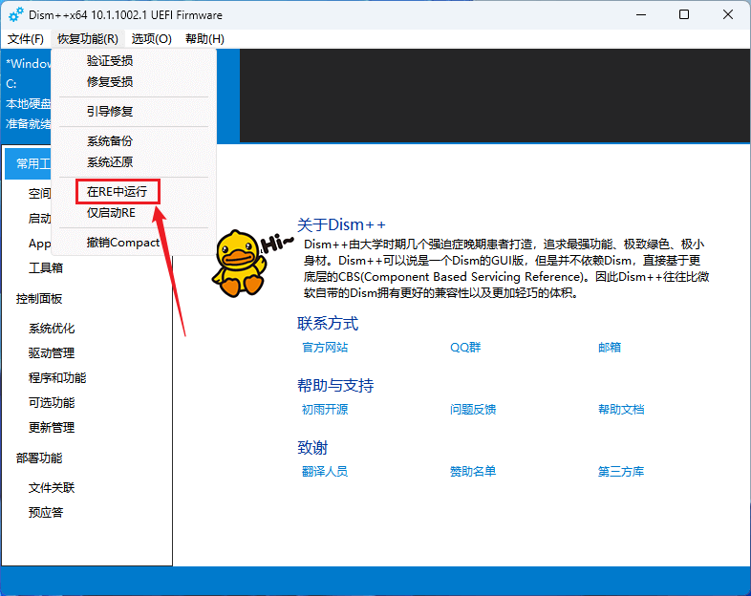Select 控制面板 section in the sidebar
Image resolution: width=751 pixels, height=596 pixels.
click(39, 299)
